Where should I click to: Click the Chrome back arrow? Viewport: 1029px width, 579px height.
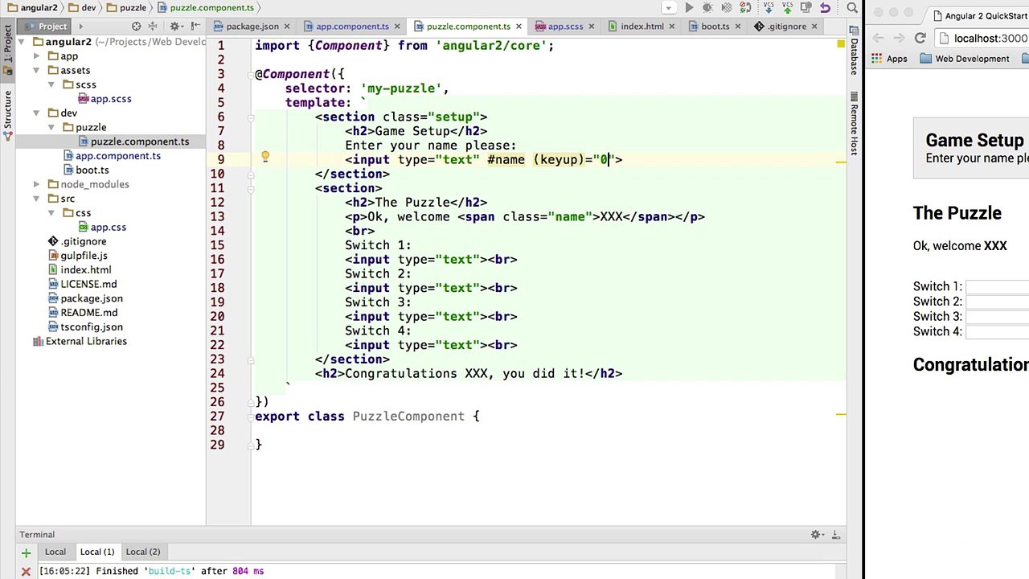(x=879, y=38)
